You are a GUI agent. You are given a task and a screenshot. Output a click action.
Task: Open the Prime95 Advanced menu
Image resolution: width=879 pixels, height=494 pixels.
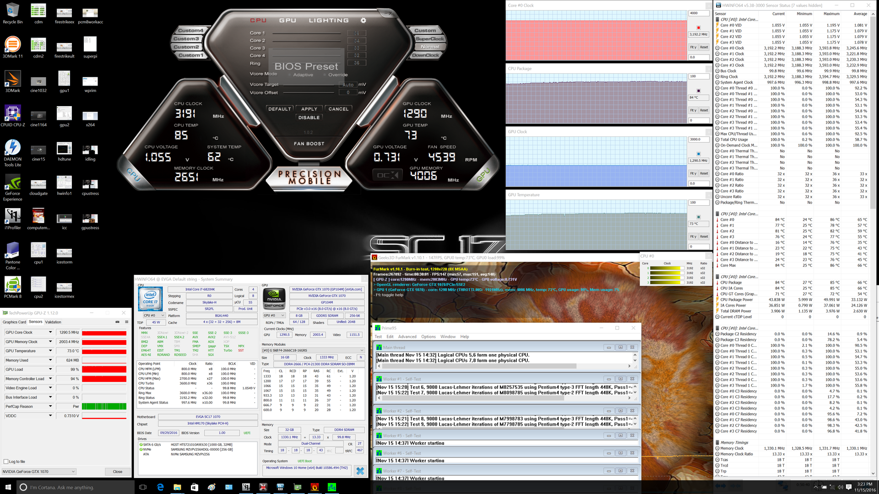[x=407, y=337]
